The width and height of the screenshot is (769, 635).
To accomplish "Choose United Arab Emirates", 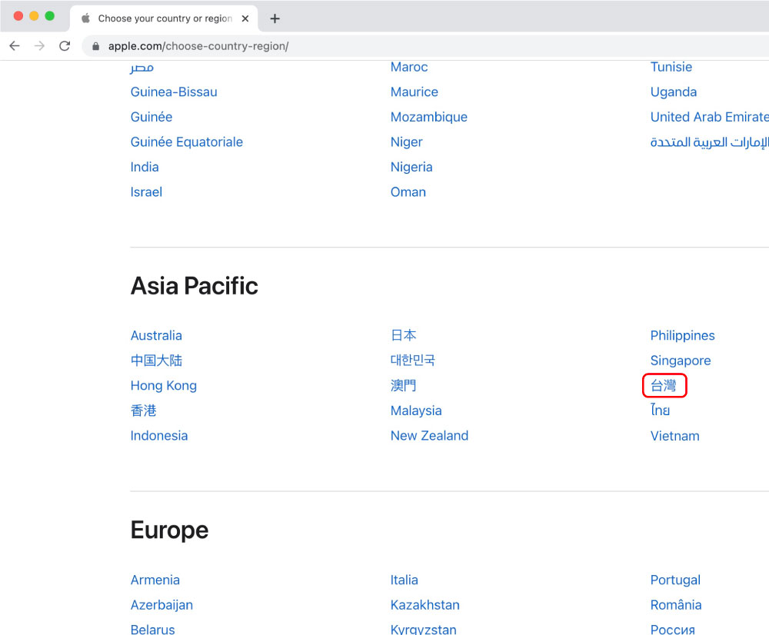I will pos(710,117).
